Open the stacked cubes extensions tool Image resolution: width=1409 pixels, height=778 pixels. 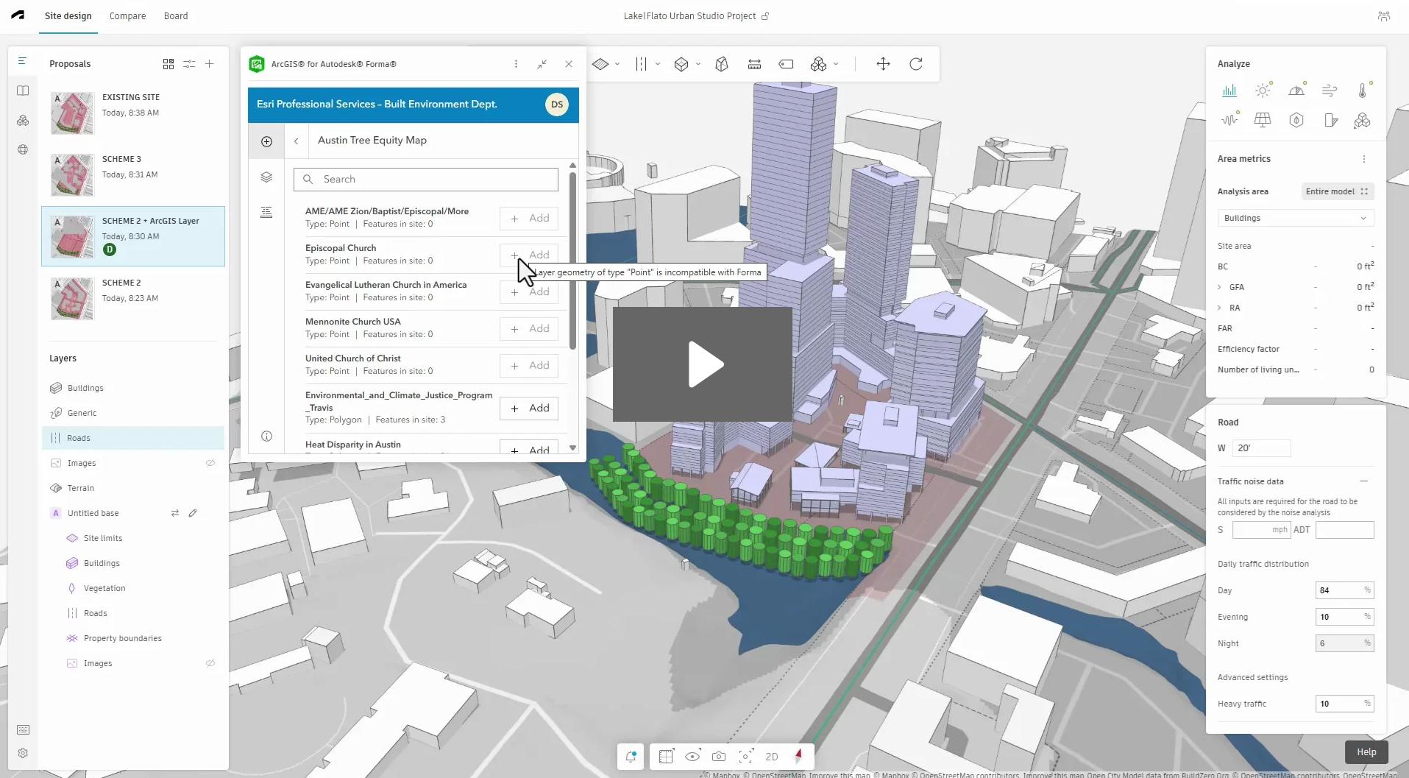click(818, 64)
